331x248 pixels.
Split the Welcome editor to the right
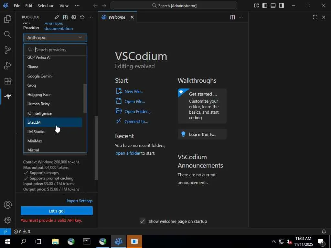click(x=232, y=17)
